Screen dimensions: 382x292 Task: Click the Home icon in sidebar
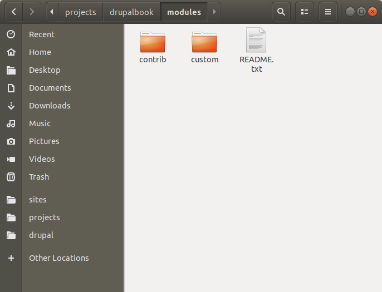tap(11, 52)
